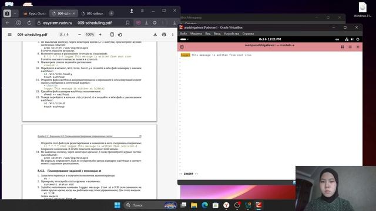Open a new browser tab
The height and width of the screenshot is (211, 376).
[111, 13]
